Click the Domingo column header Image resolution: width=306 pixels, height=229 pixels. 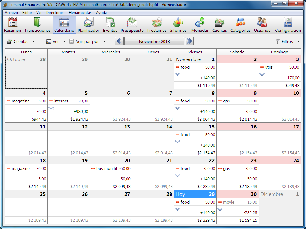280,52
